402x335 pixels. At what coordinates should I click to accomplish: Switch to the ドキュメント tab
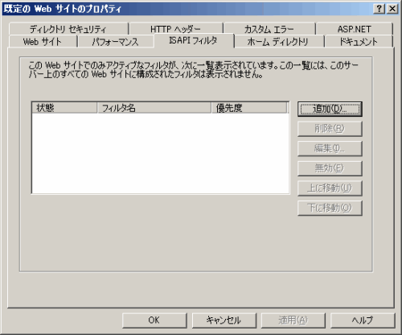click(359, 42)
